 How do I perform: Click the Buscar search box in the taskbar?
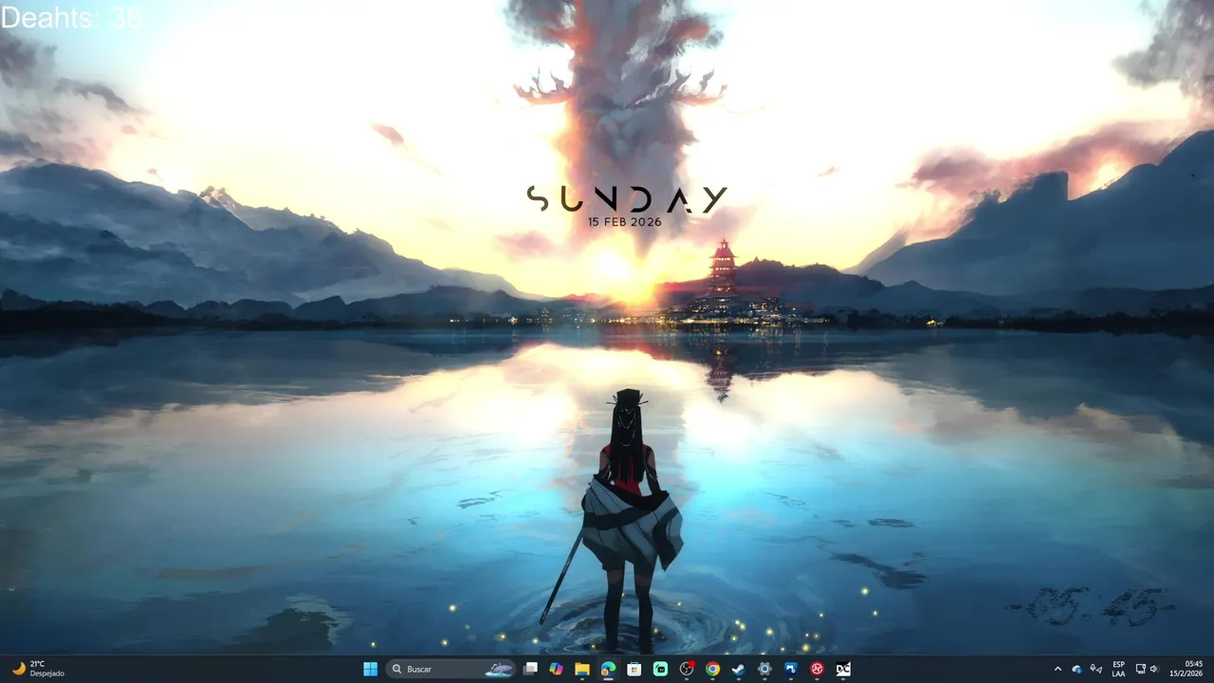click(x=451, y=669)
